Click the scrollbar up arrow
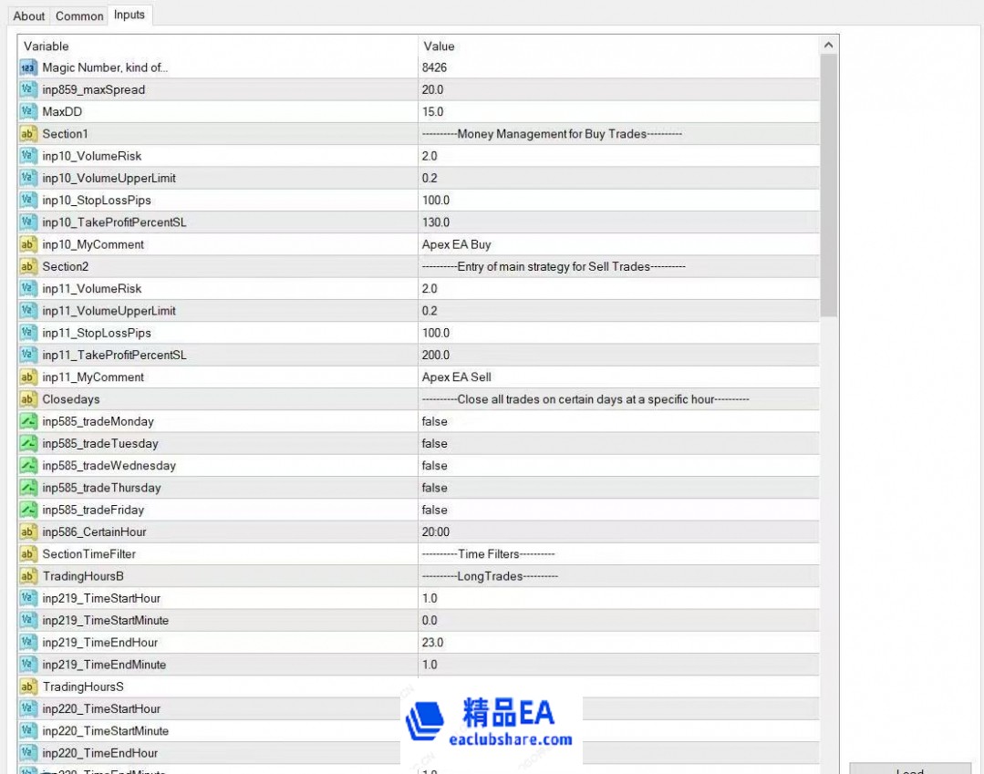 (x=828, y=46)
